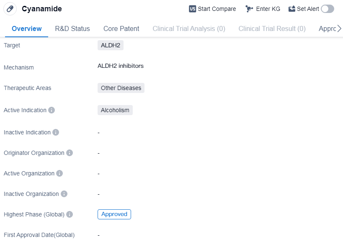Viewport: 343px width, 247px height.
Task: Click info icon beside Highest Phase (Global)
Action: click(x=70, y=214)
